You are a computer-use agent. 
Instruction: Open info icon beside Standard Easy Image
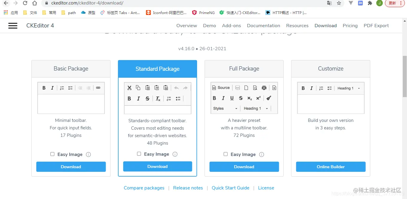pos(175,154)
